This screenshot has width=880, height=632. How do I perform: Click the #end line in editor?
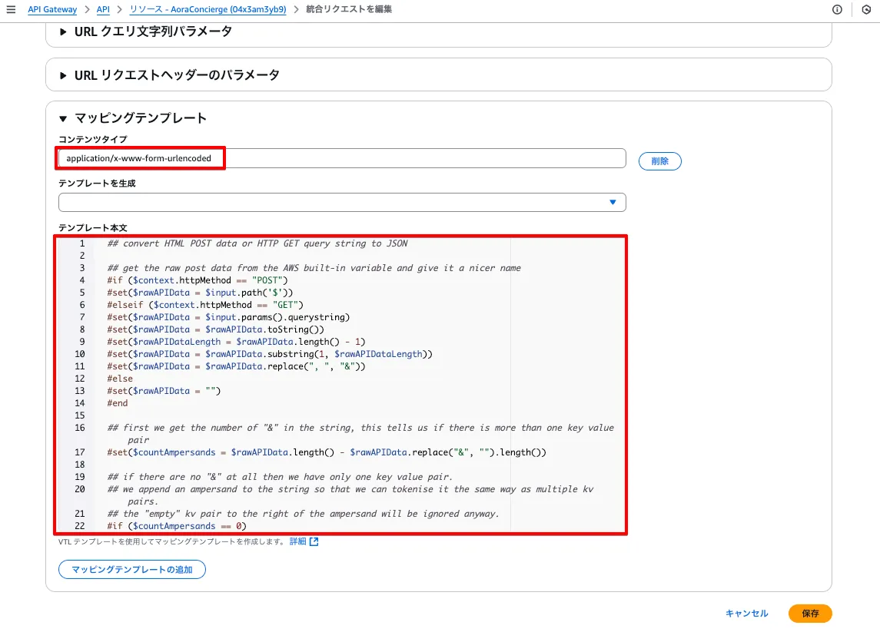pos(118,403)
